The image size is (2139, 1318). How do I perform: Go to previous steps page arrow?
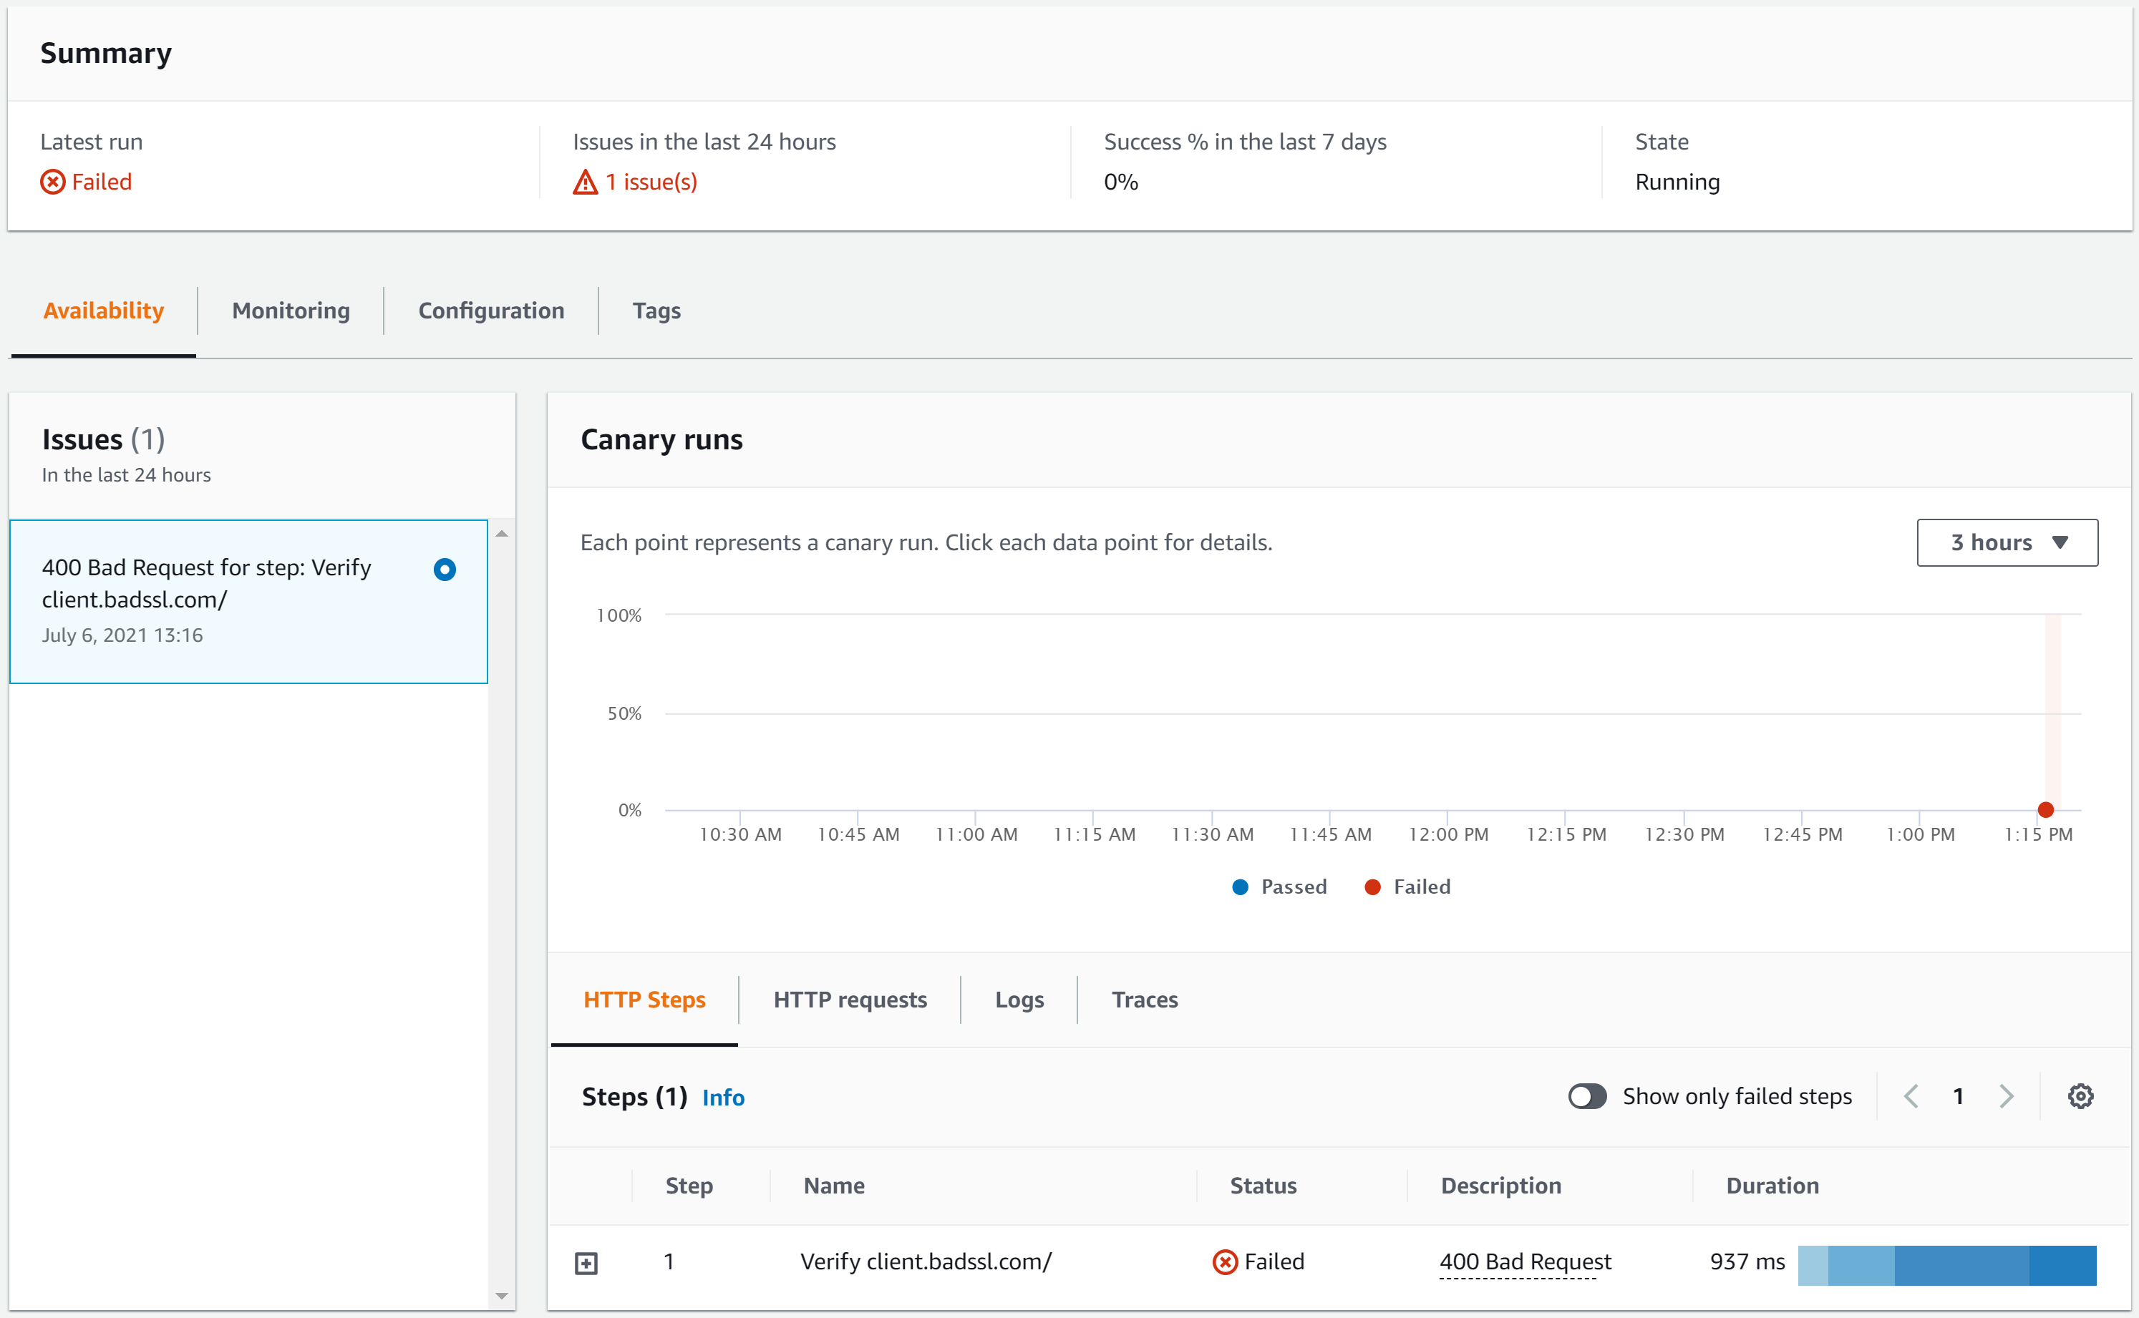pyautogui.click(x=1911, y=1095)
